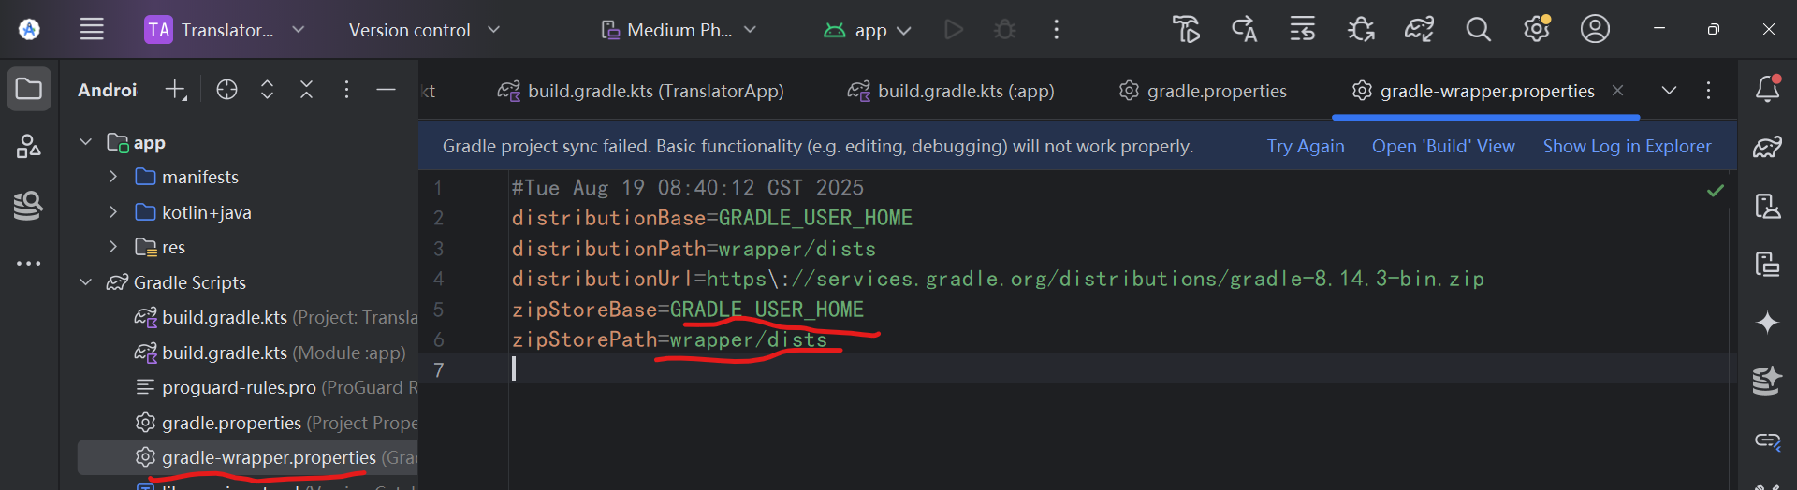Image resolution: width=1797 pixels, height=490 pixels.
Task: Open the More Actions toolbar menu
Action: coord(1057,30)
